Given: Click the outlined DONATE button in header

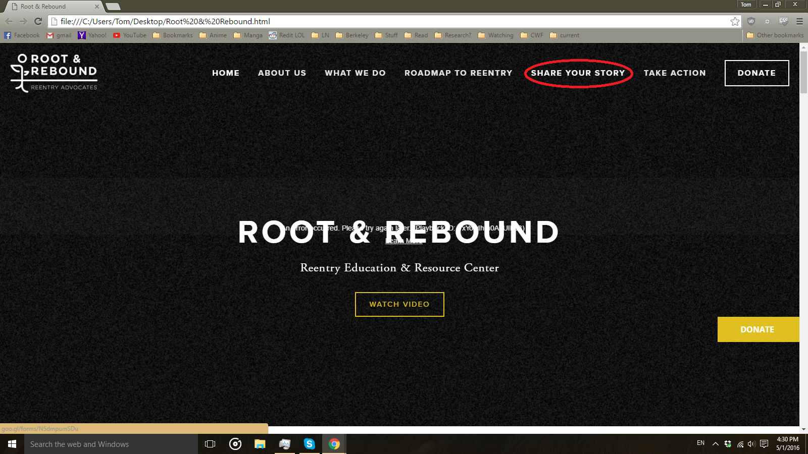Looking at the screenshot, I should pyautogui.click(x=757, y=73).
